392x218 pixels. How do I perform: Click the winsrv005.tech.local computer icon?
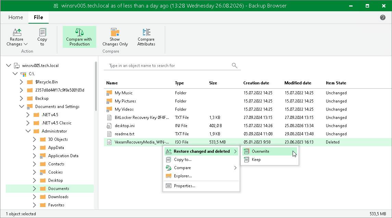[x=17, y=66]
